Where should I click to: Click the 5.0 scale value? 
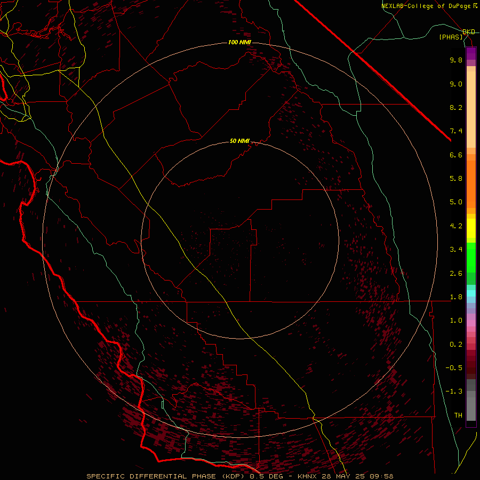pos(456,202)
